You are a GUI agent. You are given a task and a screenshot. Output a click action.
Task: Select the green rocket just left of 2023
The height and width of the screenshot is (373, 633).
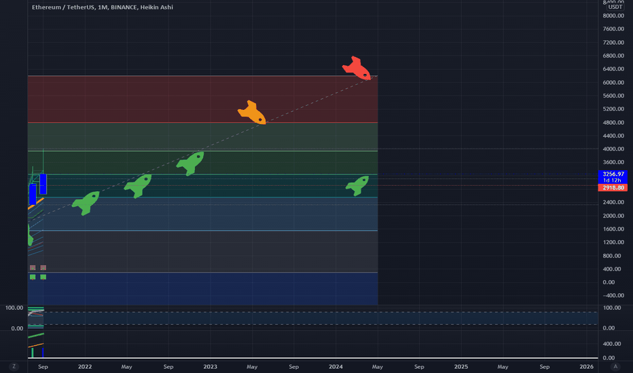[190, 163]
